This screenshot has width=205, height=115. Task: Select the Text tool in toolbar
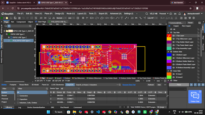pos(122,18)
